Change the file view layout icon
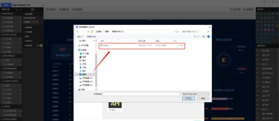279x121 pixels. click(195, 37)
